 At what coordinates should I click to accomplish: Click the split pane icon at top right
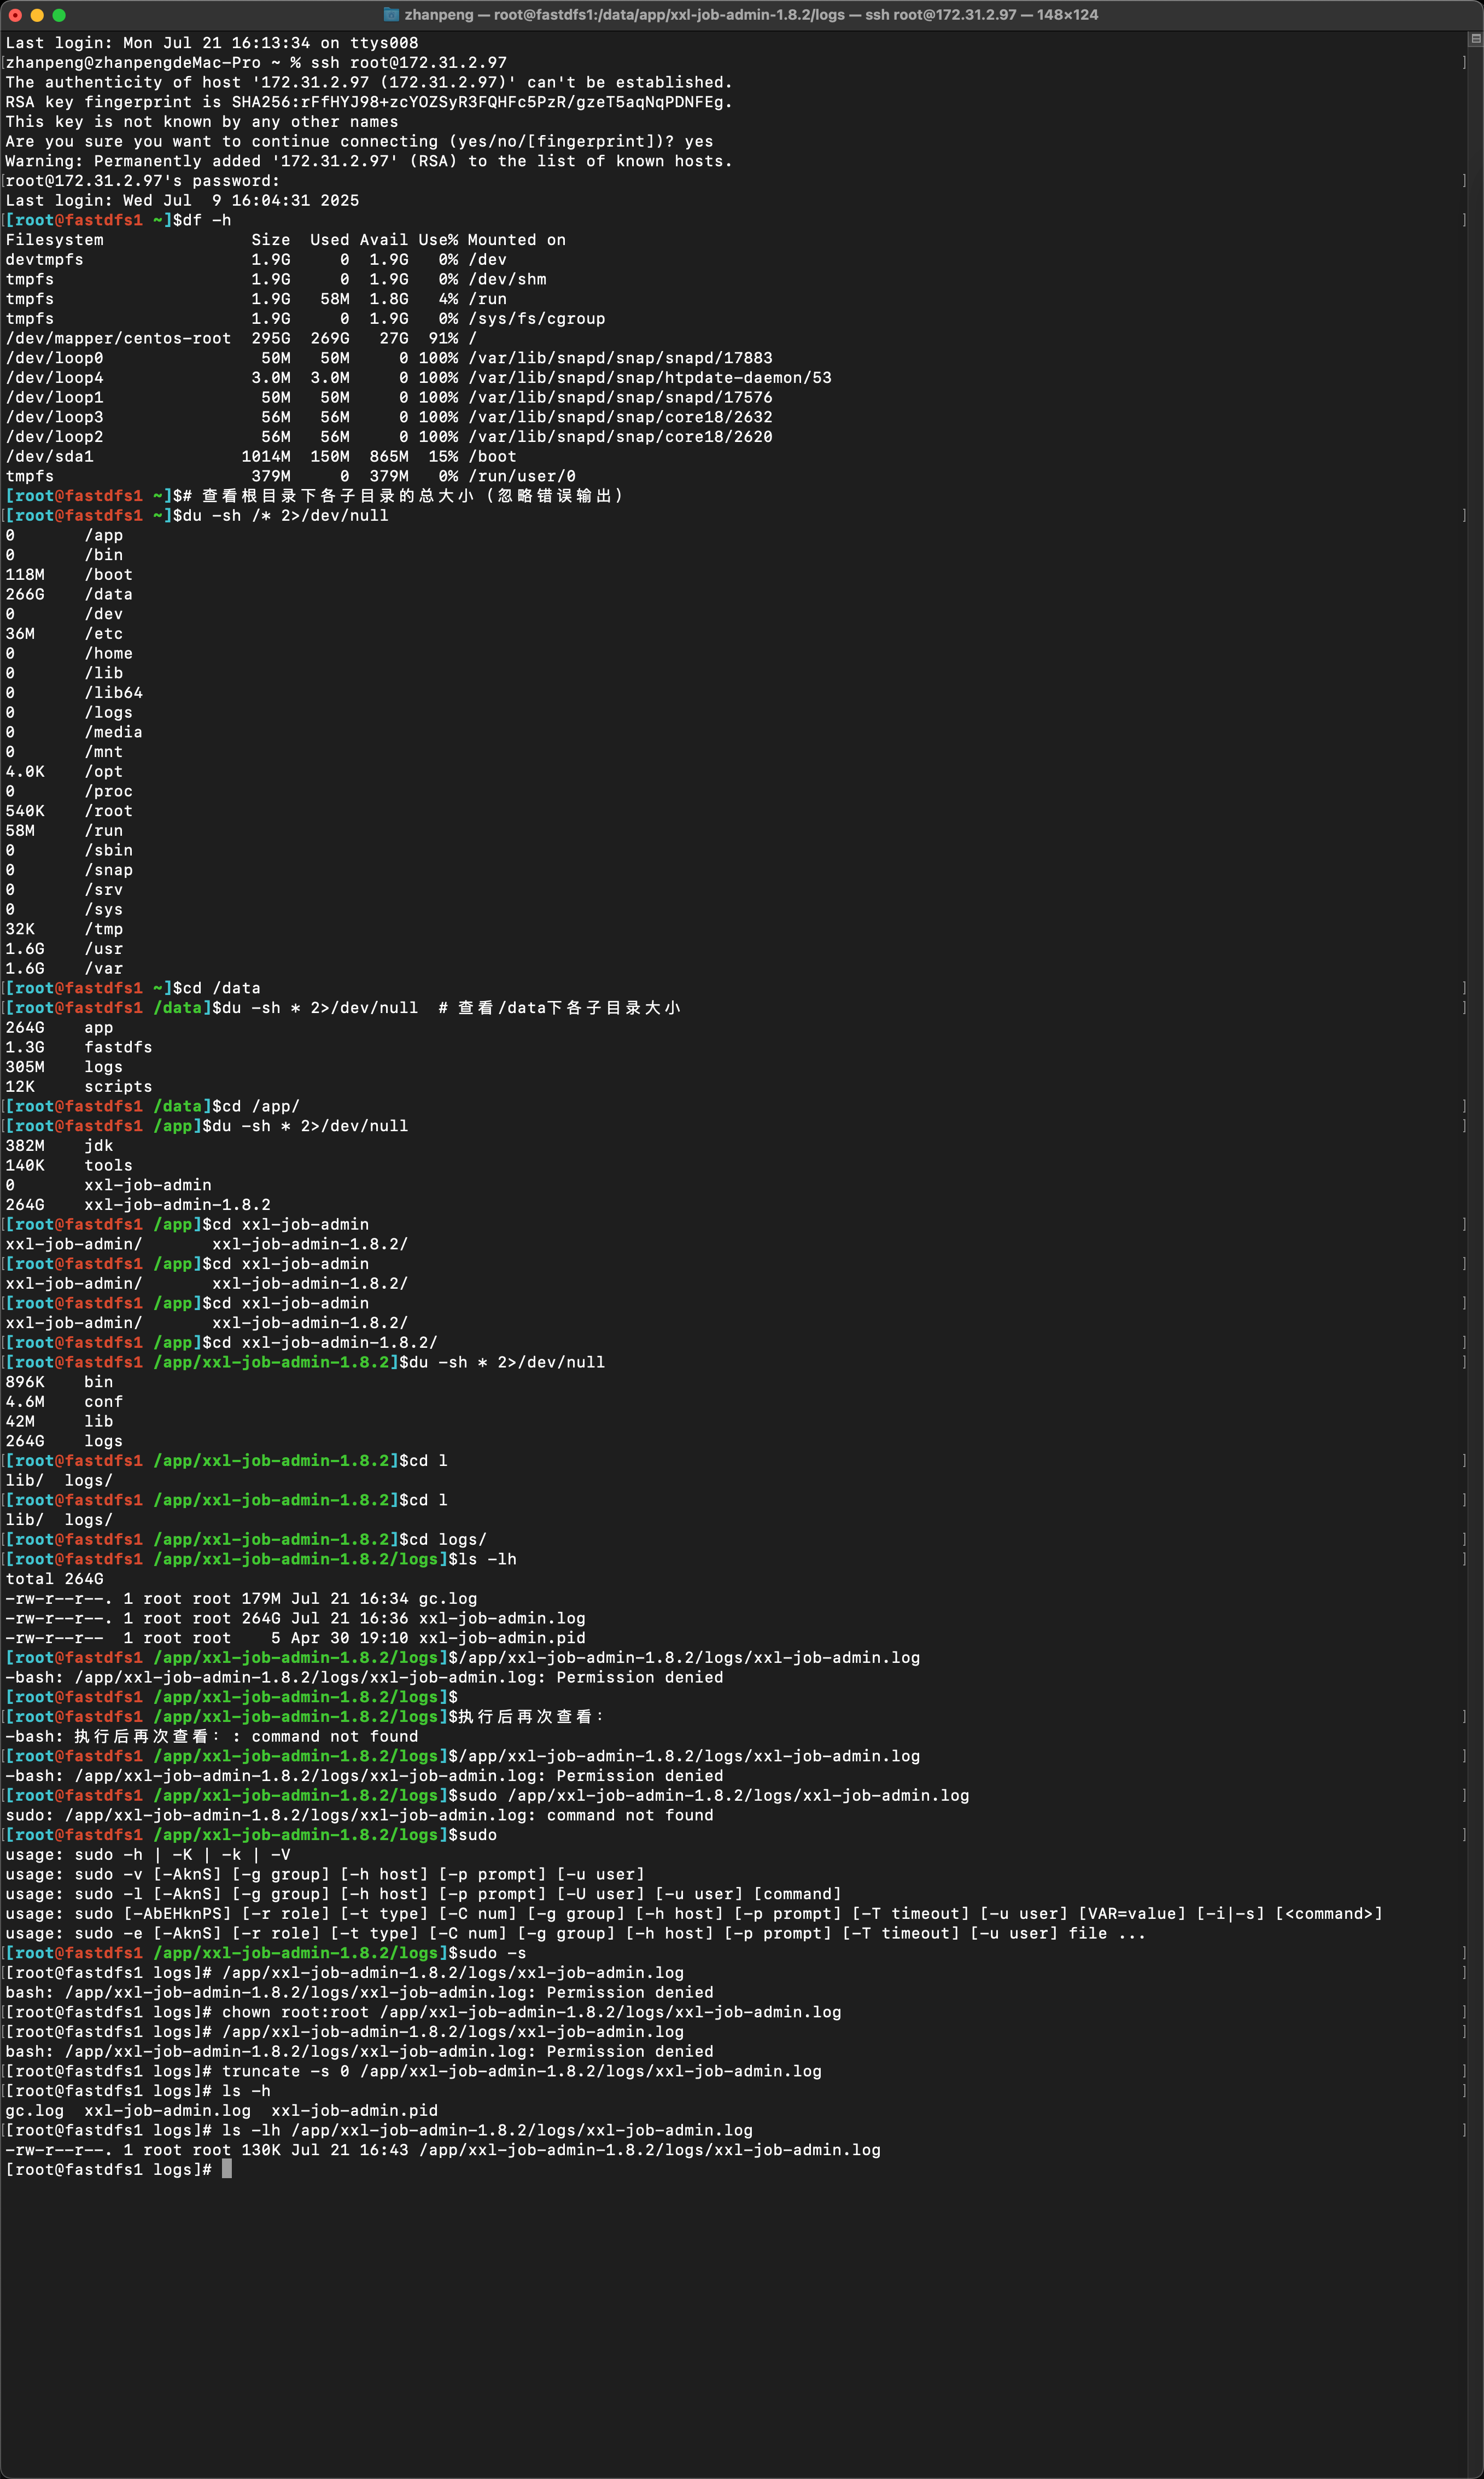pos(1475,39)
